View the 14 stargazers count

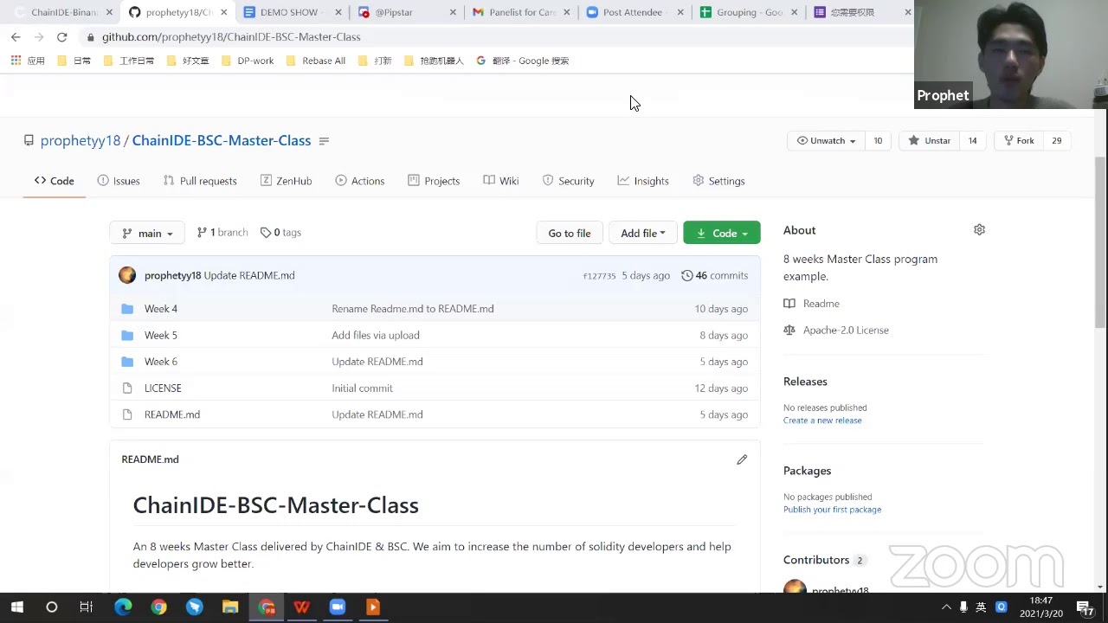coord(972,141)
